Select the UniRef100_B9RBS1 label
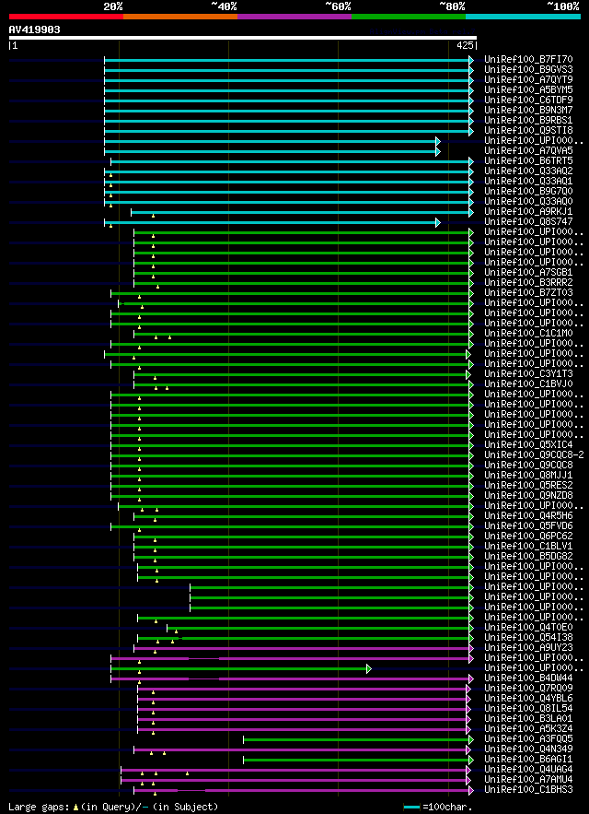589x814 pixels. [528, 121]
